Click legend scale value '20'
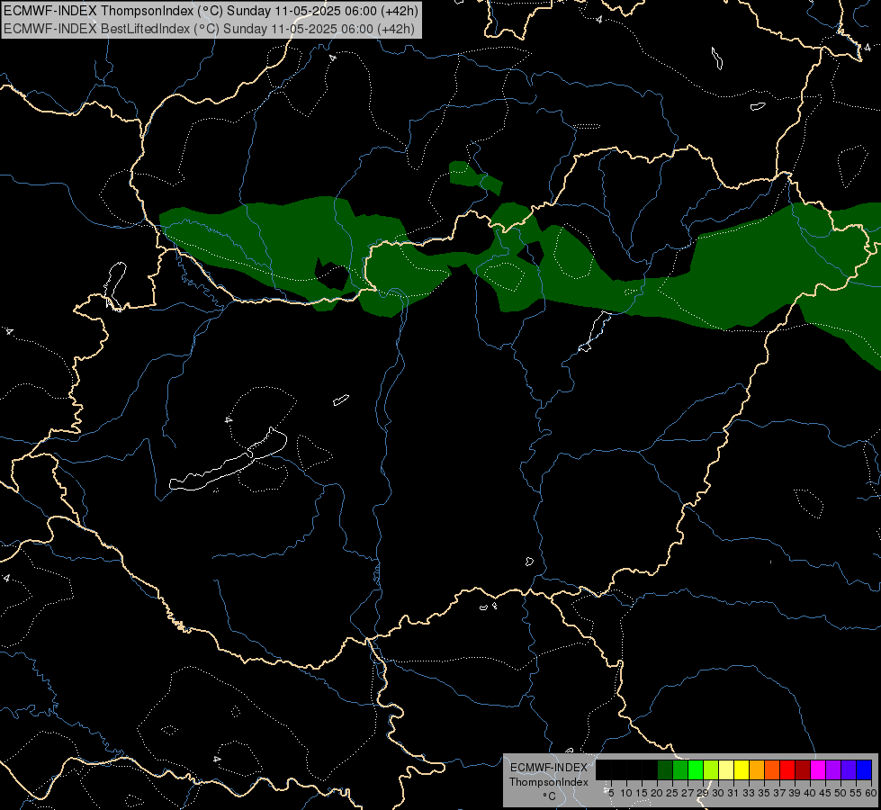Screen dimensions: 881x810 656,793
